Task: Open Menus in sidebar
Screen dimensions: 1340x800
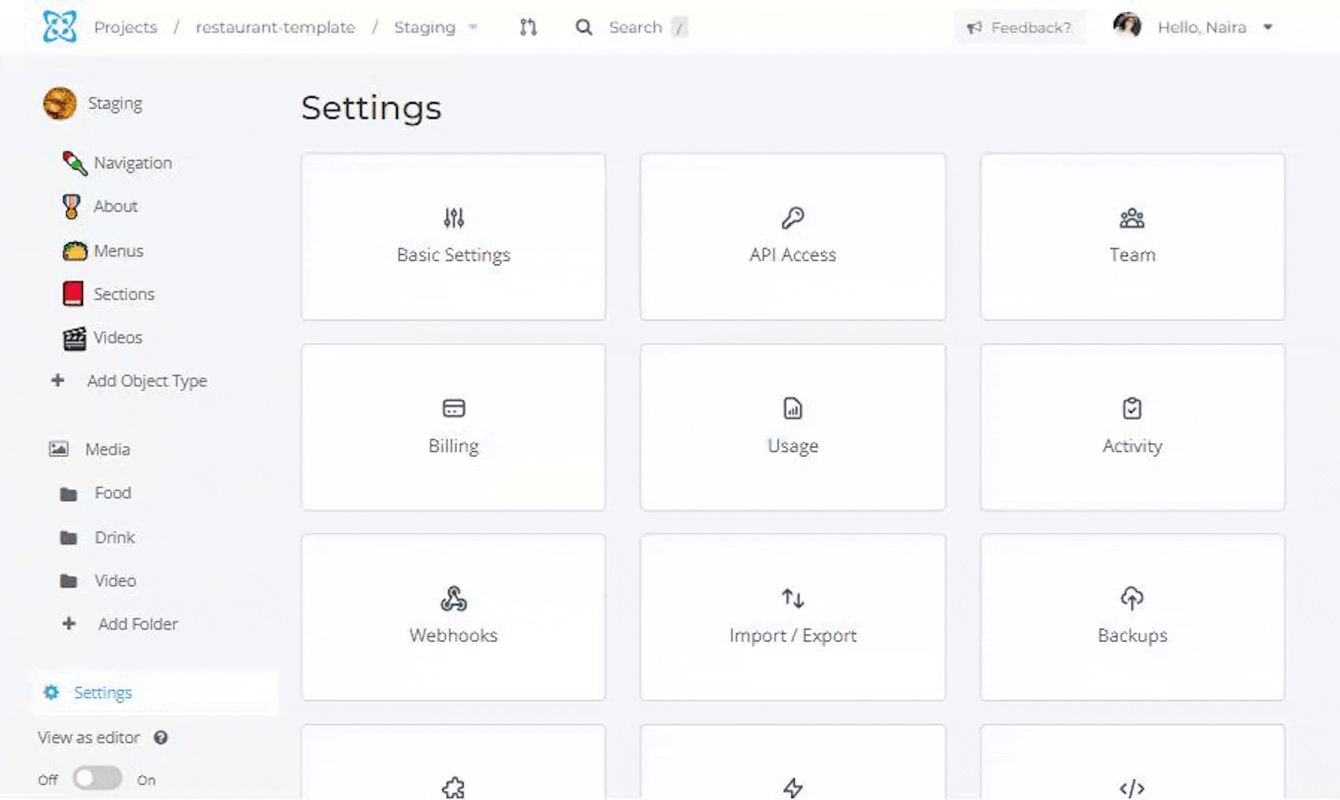Action: pyautogui.click(x=119, y=251)
